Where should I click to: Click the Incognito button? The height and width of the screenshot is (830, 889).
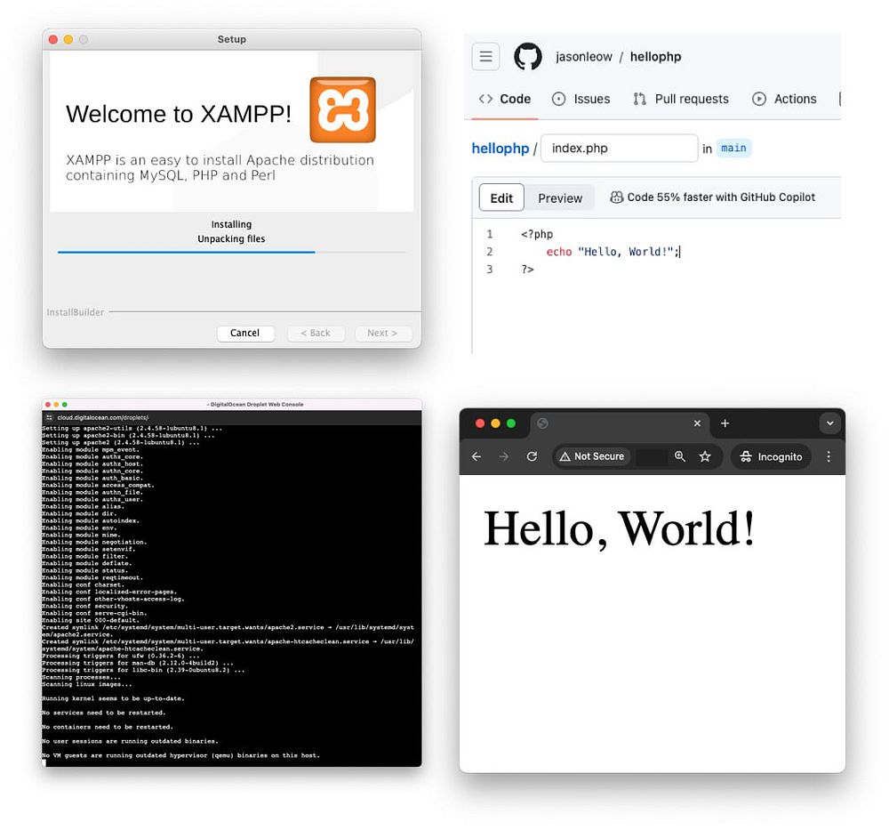click(771, 456)
